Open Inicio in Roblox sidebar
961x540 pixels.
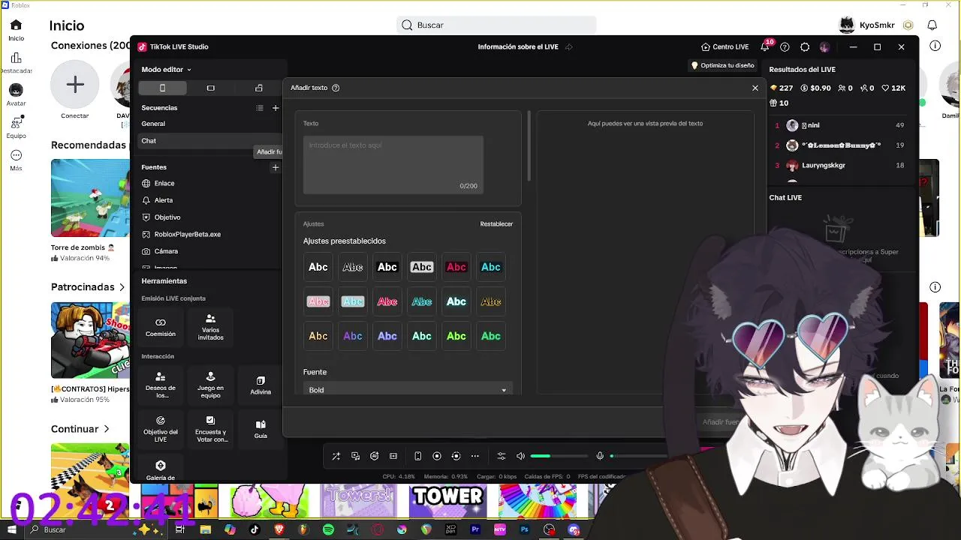point(16,30)
